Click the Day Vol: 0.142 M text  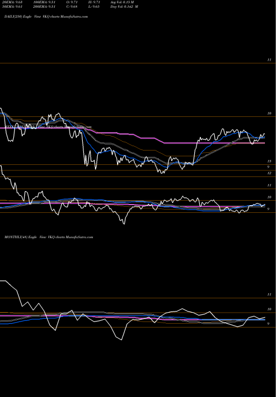pyautogui.click(x=124, y=7)
